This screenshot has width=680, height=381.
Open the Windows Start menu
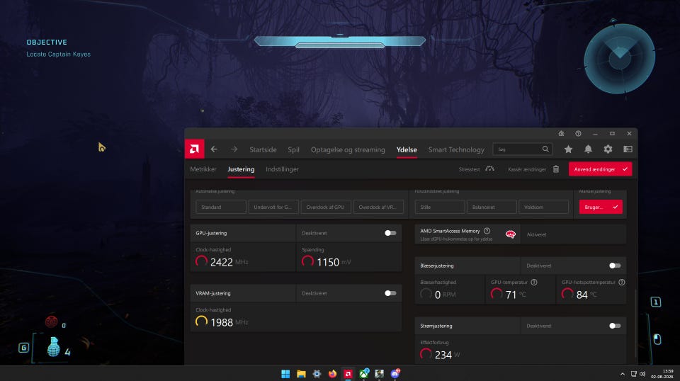285,374
